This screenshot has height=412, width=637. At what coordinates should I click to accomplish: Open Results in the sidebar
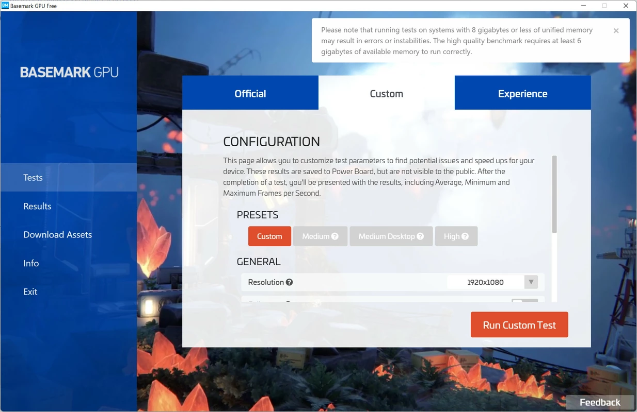[x=69, y=206]
